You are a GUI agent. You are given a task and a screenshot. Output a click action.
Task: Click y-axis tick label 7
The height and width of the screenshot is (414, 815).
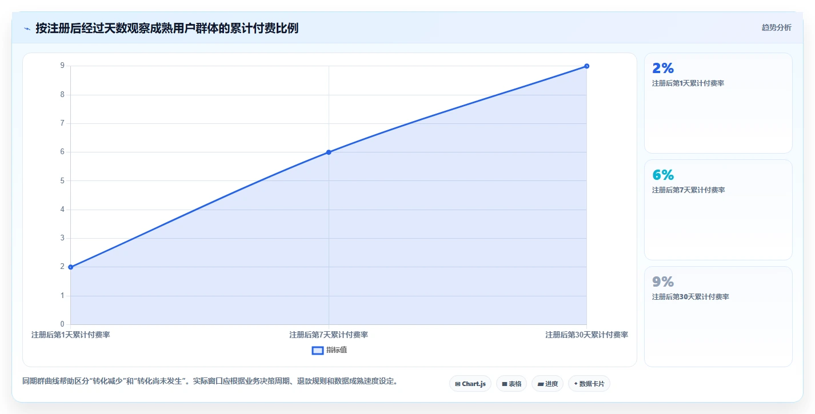(62, 123)
